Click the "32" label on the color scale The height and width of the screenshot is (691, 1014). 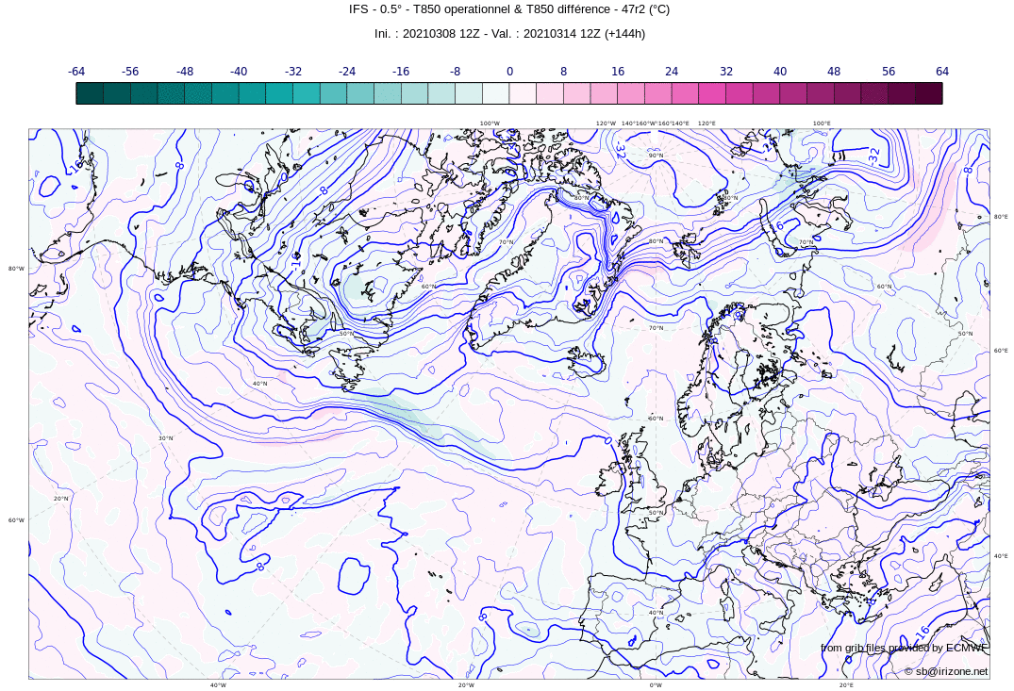(x=726, y=71)
